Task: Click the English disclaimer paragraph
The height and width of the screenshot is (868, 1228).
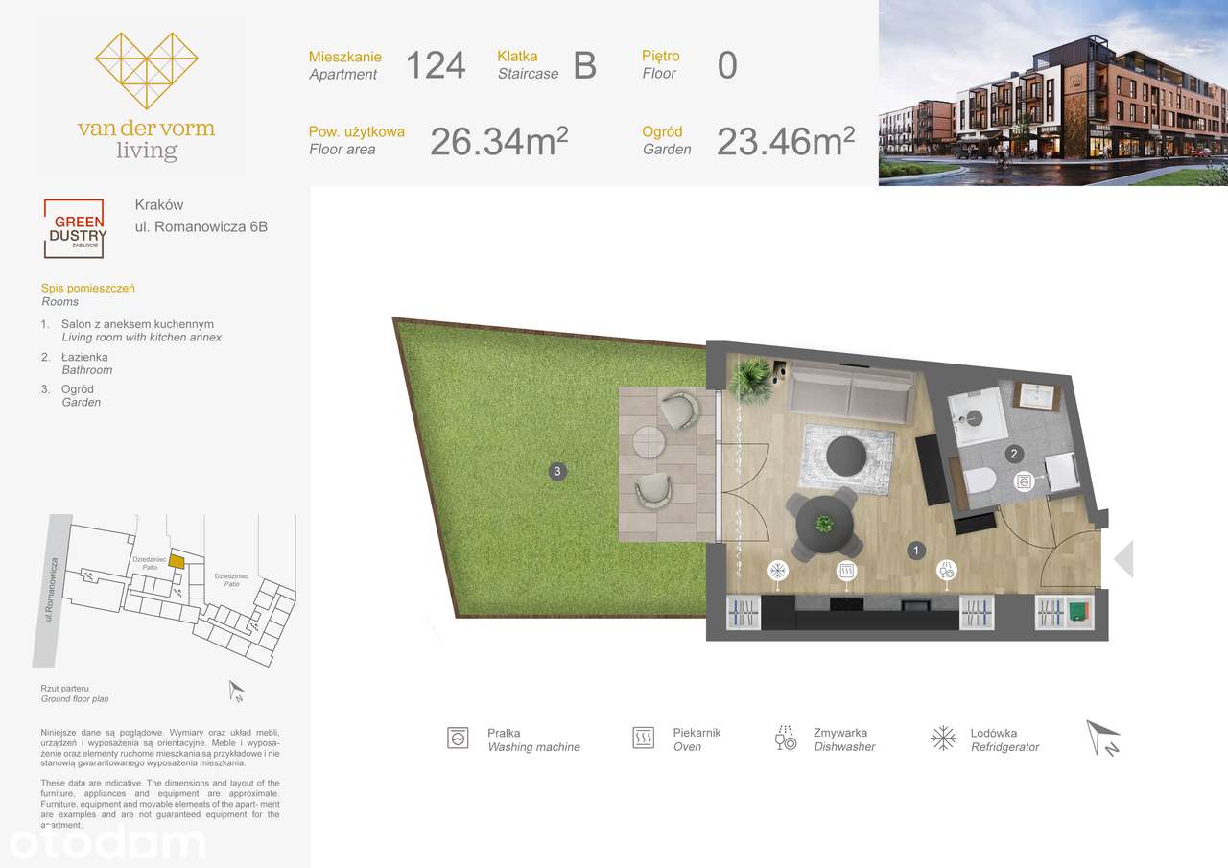Action: pyautogui.click(x=160, y=804)
